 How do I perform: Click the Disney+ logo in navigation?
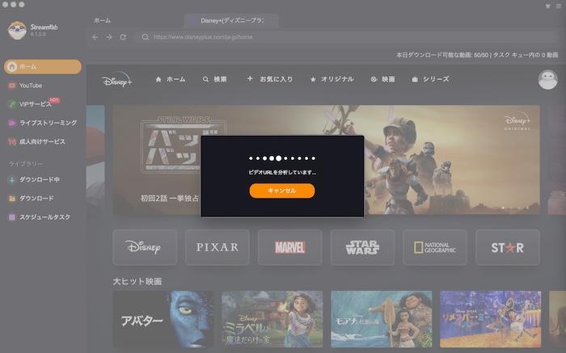[117, 79]
